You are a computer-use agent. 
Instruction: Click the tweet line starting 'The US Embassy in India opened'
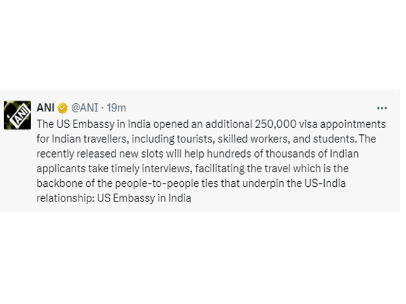[x=211, y=124]
